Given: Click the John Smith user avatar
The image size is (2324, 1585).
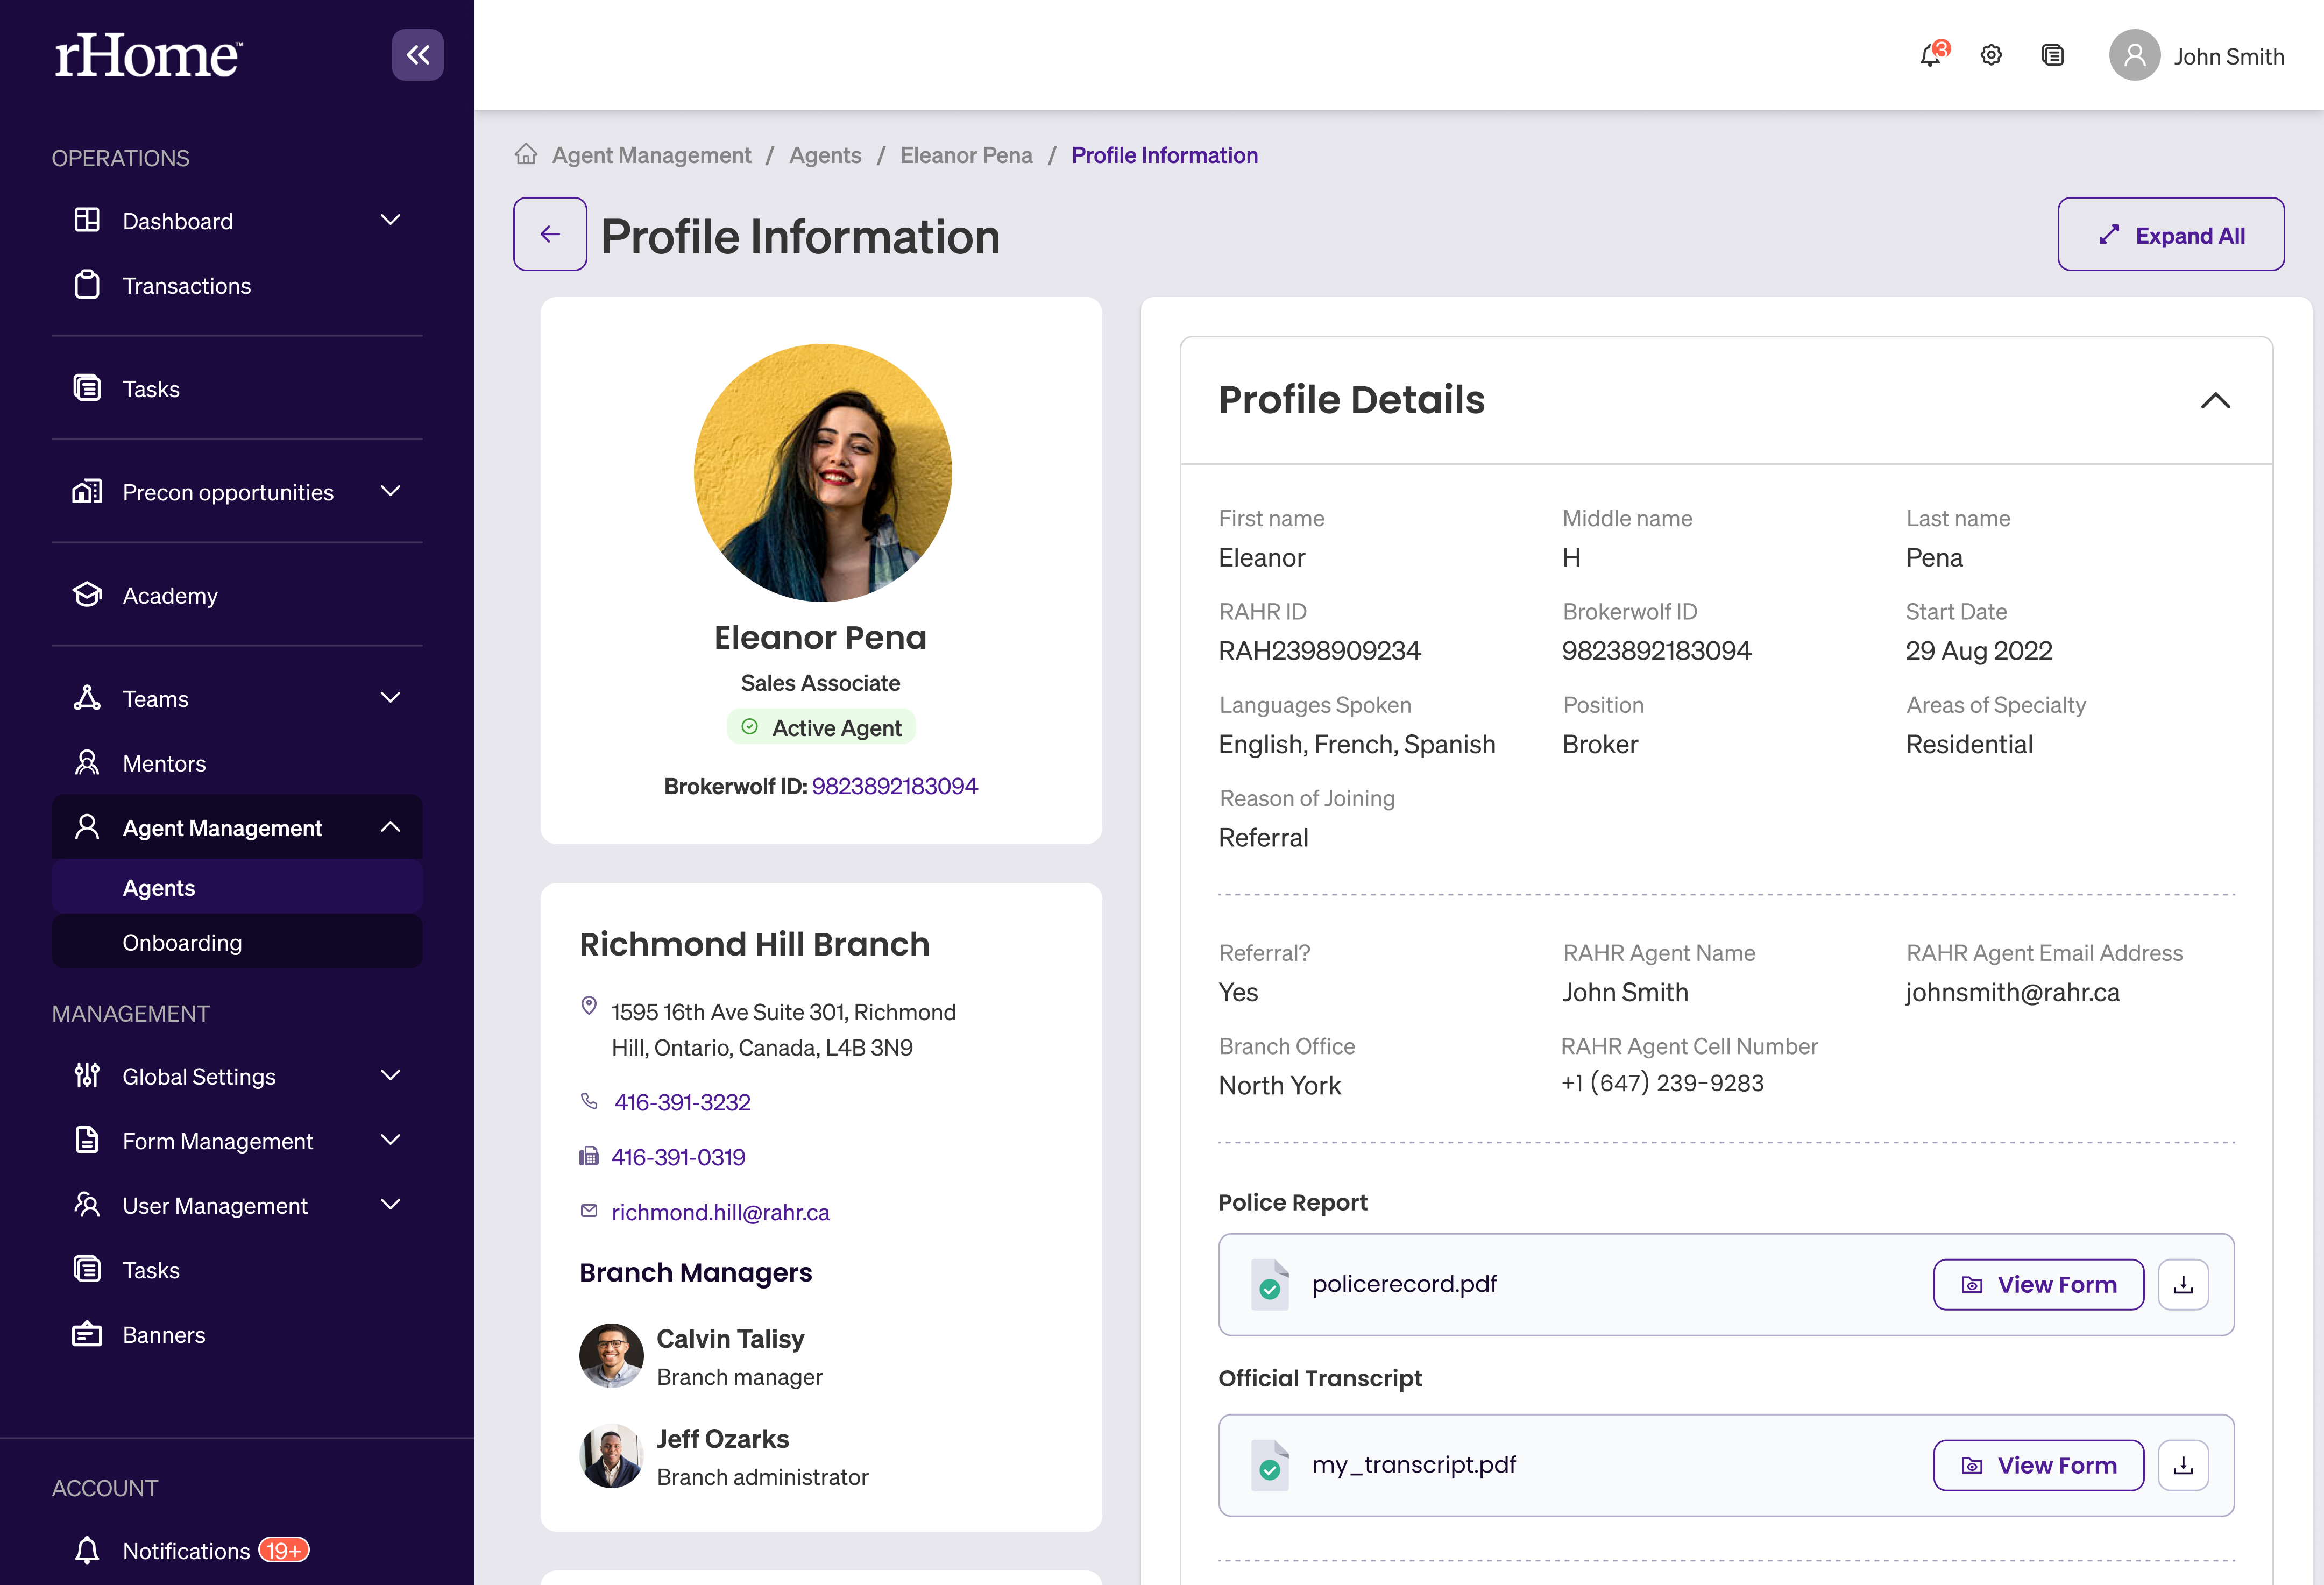Looking at the screenshot, I should [x=2134, y=55].
